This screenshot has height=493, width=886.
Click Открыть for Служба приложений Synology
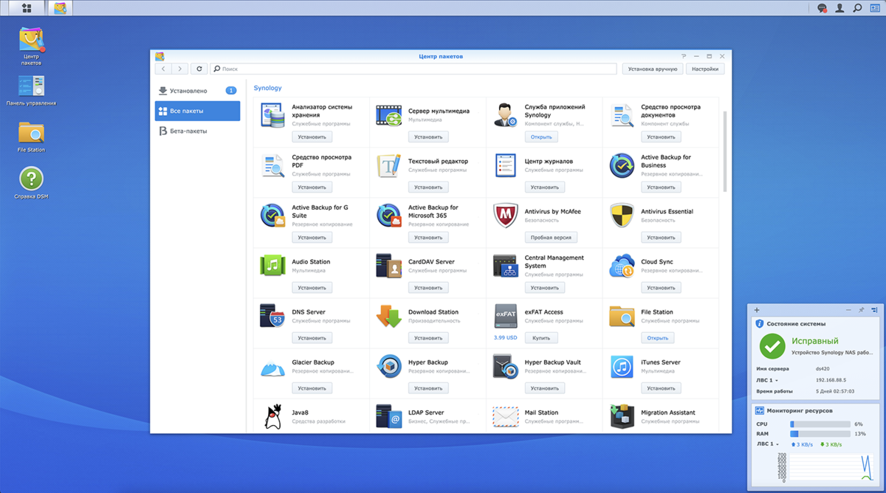tap(541, 137)
